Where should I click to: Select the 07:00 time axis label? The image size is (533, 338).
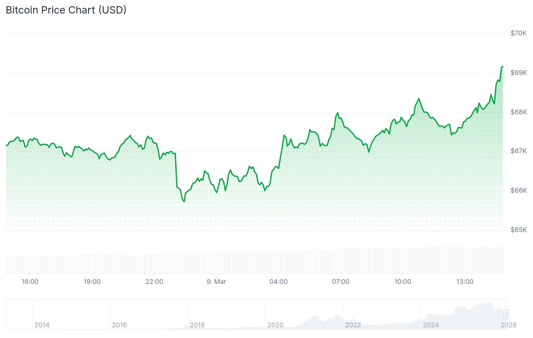click(341, 282)
